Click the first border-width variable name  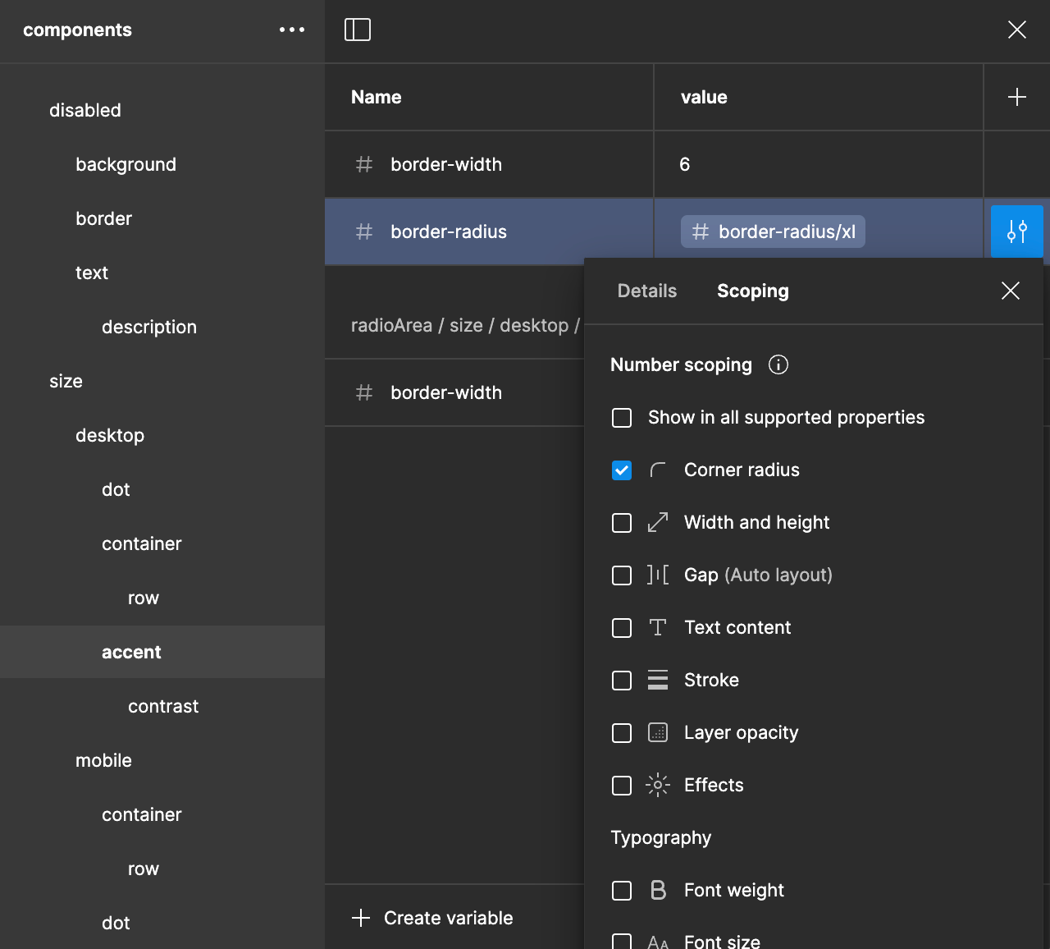(446, 164)
